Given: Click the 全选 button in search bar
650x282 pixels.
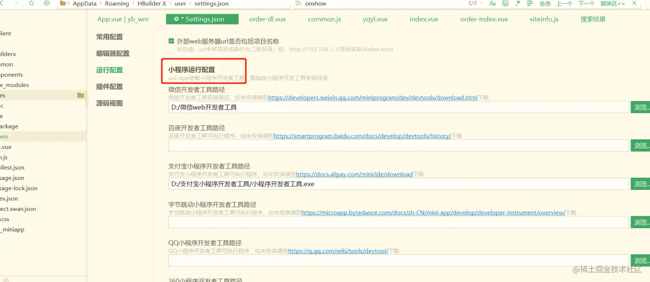Looking at the screenshot, I should [x=545, y=3].
